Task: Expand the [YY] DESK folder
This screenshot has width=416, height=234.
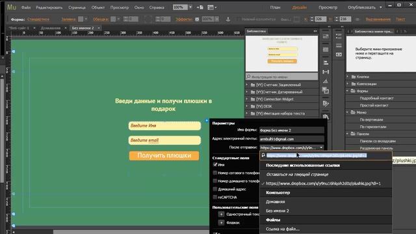Action: point(247,106)
